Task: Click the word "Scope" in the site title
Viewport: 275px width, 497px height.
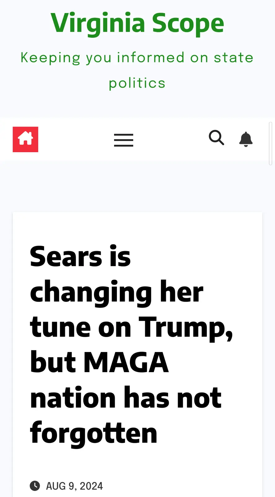Action: (188, 23)
